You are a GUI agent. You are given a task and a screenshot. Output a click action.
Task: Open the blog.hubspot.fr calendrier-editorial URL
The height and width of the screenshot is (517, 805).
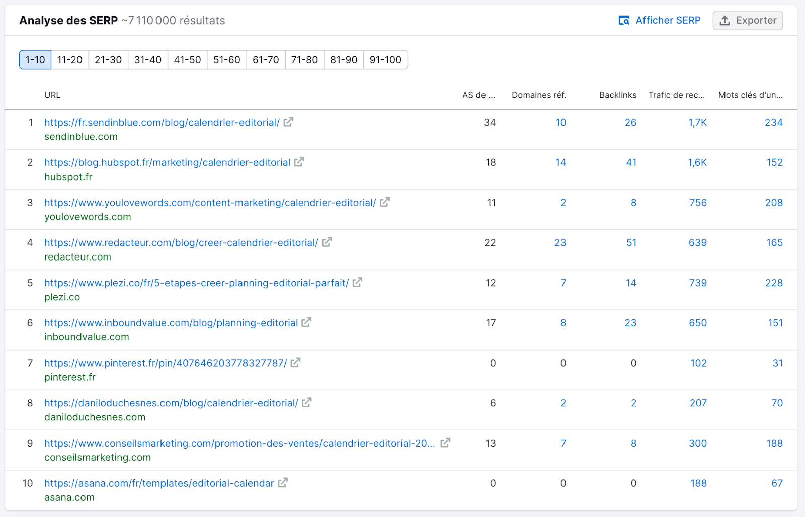click(168, 162)
